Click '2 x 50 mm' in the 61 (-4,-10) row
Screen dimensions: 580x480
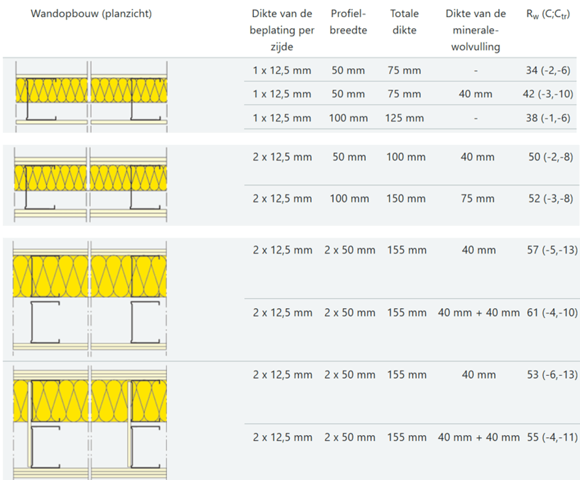point(350,312)
